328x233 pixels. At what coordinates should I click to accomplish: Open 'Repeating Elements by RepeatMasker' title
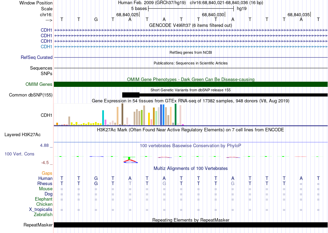click(x=191, y=220)
